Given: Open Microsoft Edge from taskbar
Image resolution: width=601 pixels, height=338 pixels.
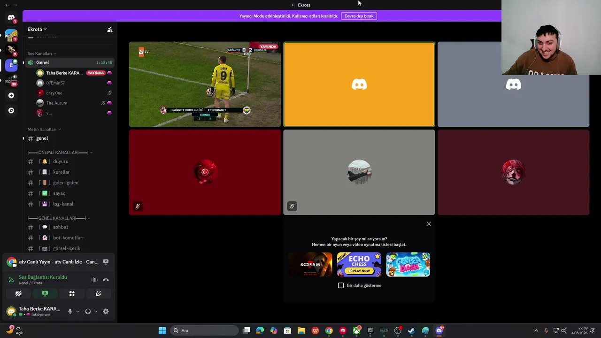Looking at the screenshot, I should (x=260, y=330).
